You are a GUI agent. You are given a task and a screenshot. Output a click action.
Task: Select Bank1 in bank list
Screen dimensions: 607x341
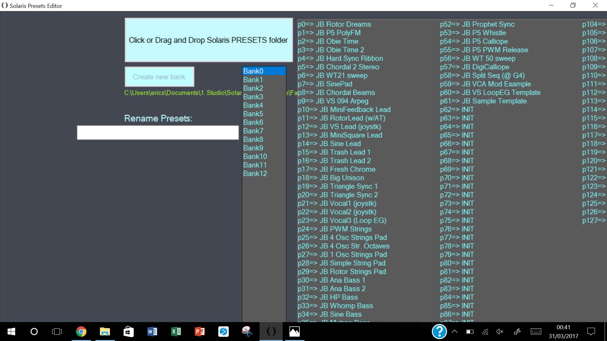[x=264, y=80]
